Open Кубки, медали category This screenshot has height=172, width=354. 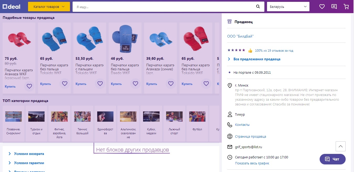pyautogui.click(x=151, y=123)
